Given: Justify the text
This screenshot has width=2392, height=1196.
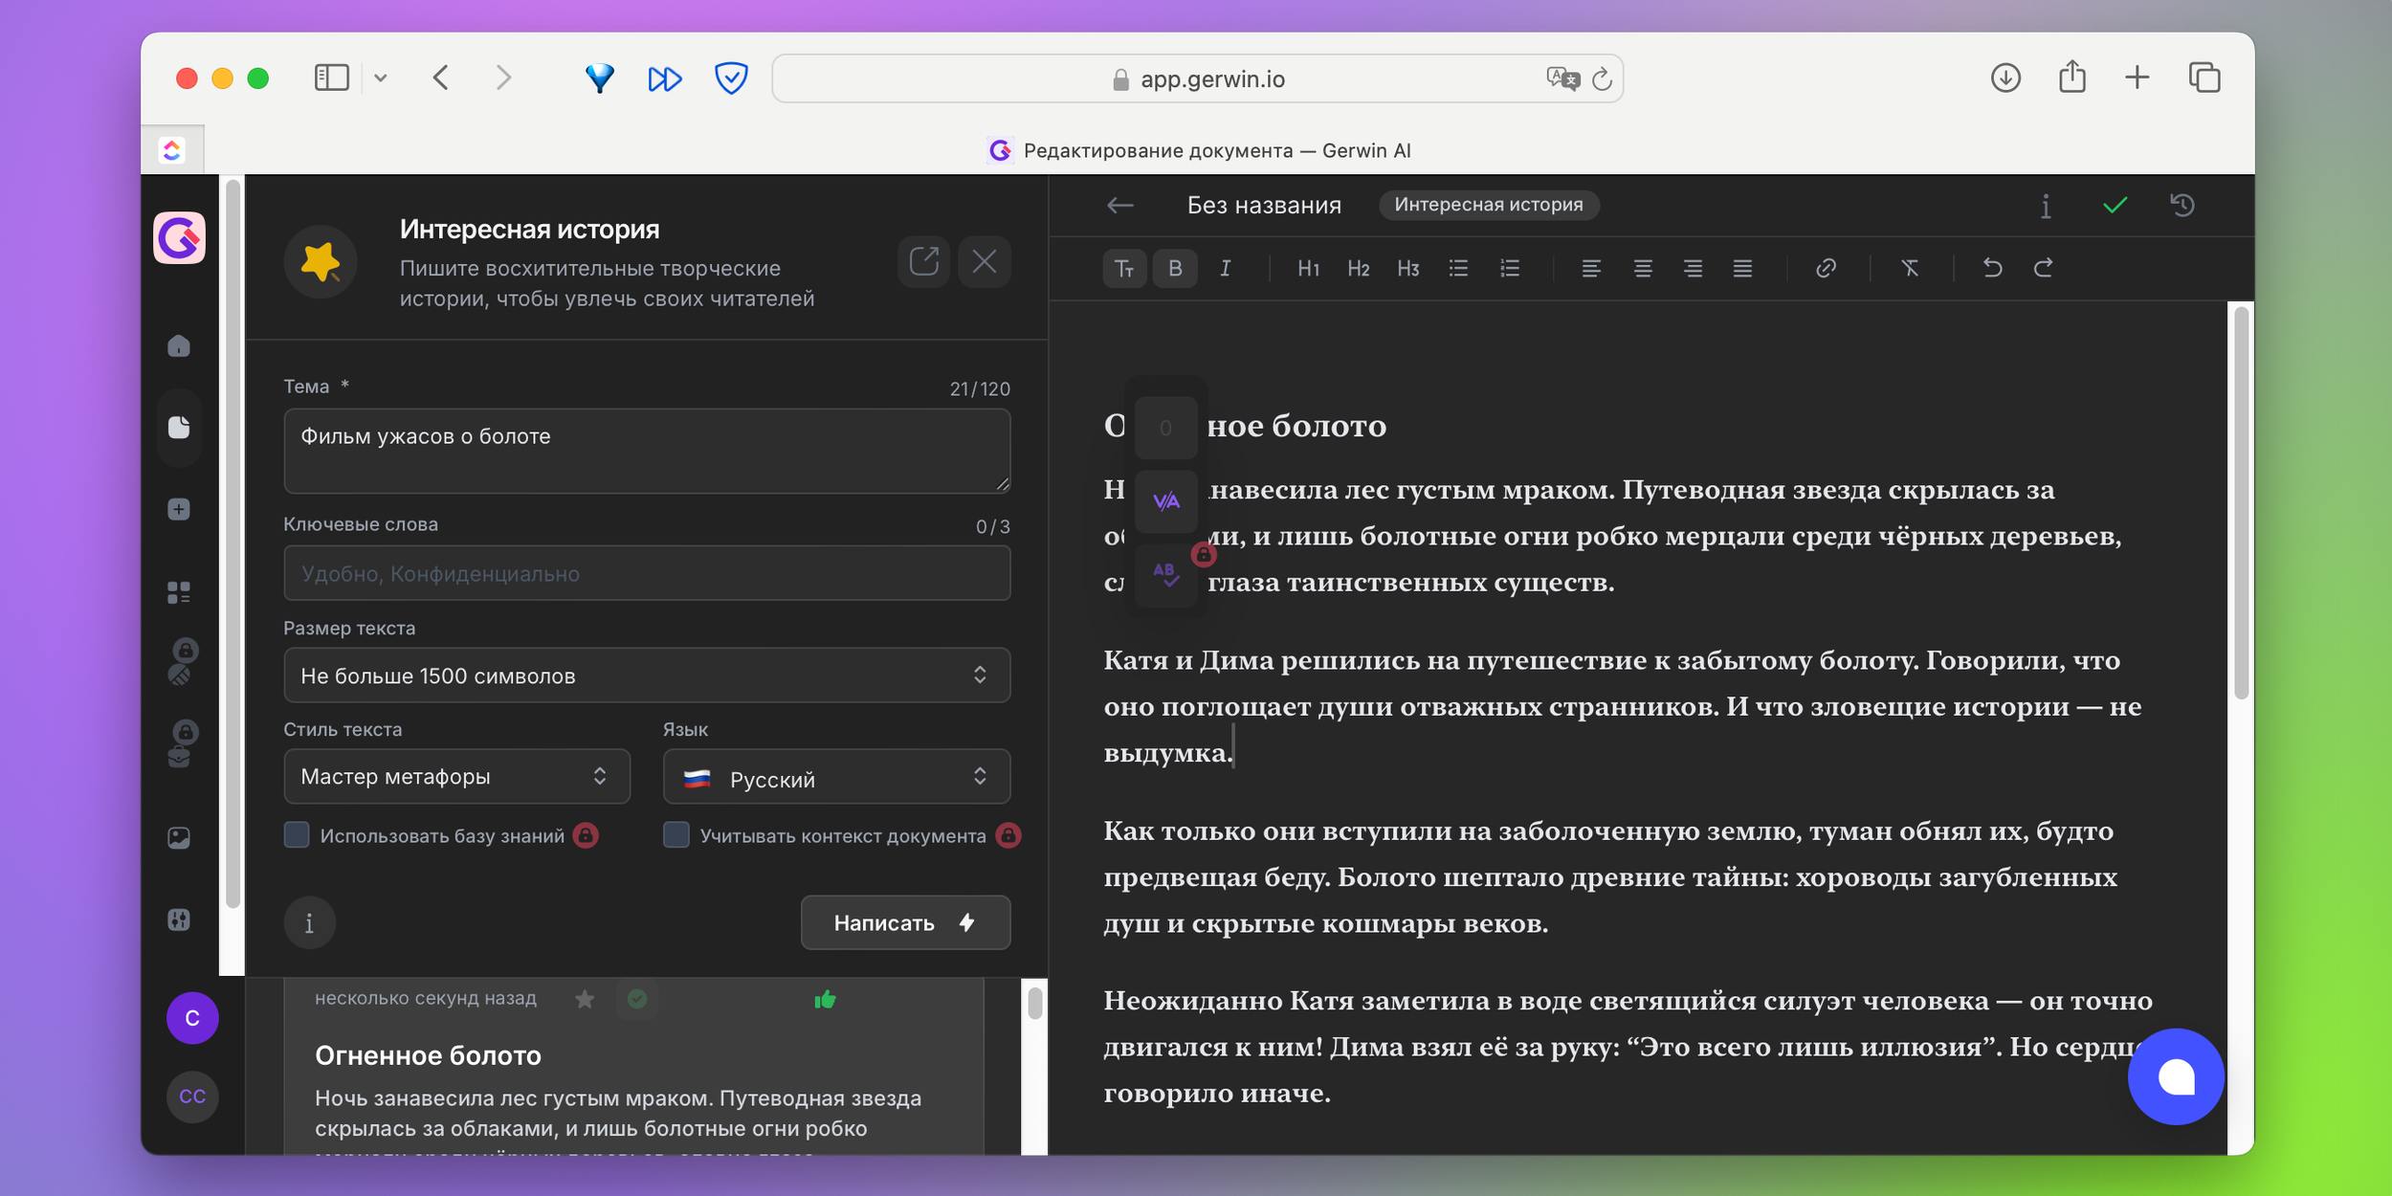Looking at the screenshot, I should [x=1742, y=269].
